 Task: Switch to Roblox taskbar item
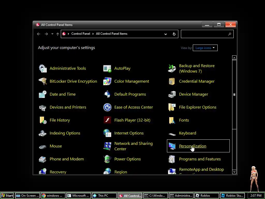(207, 196)
